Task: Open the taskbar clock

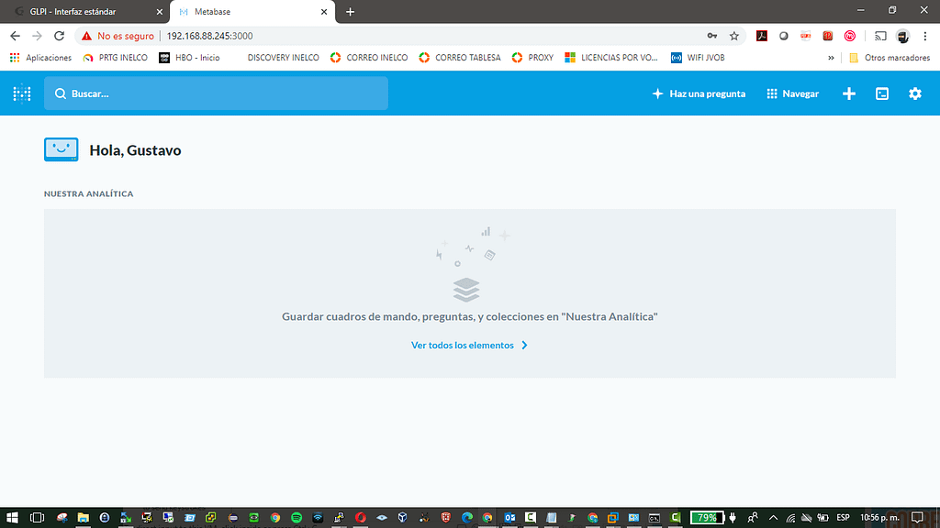Action: [x=880, y=517]
